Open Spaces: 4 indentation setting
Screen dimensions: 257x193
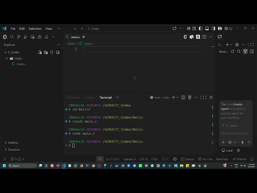coord(129,159)
